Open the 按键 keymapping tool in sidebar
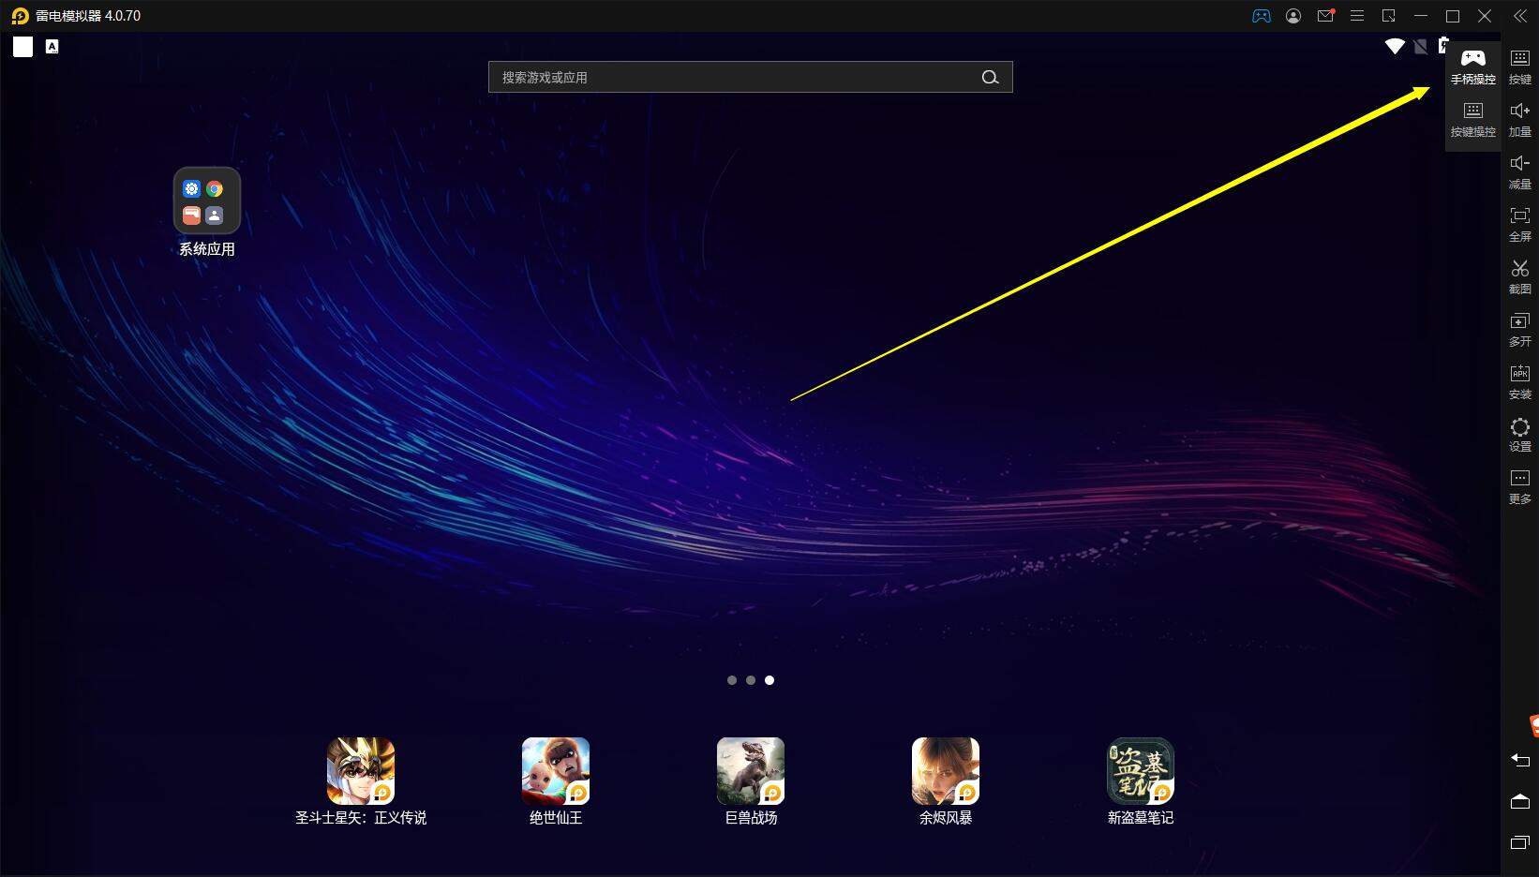1539x877 pixels. [1520, 67]
